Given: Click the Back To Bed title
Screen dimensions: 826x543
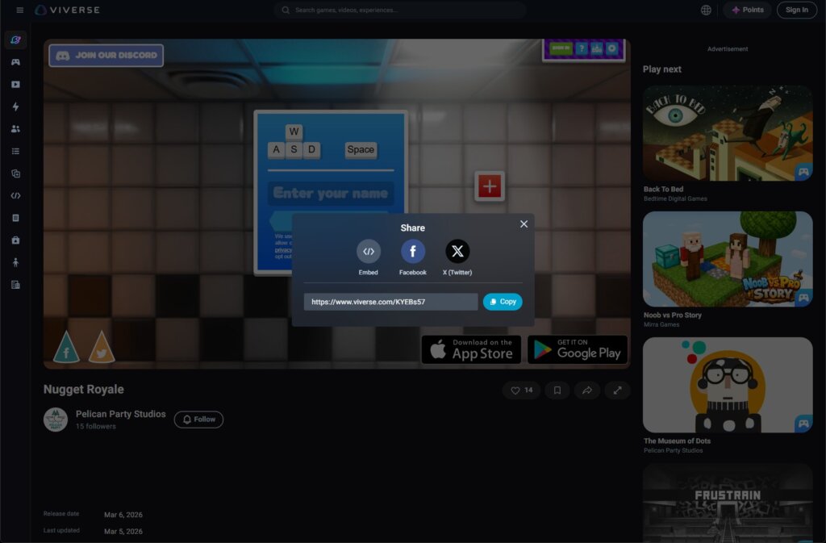Looking at the screenshot, I should [x=663, y=189].
